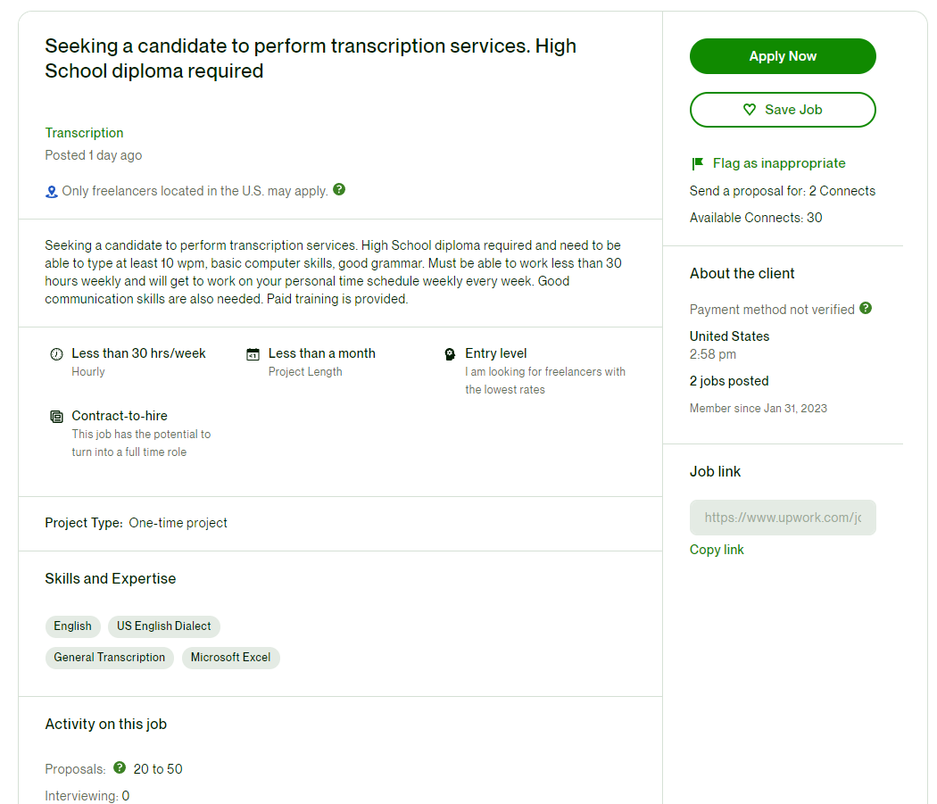Viewport: 937px width, 804px height.
Task: Click 'One-time project' value
Action: 178,523
